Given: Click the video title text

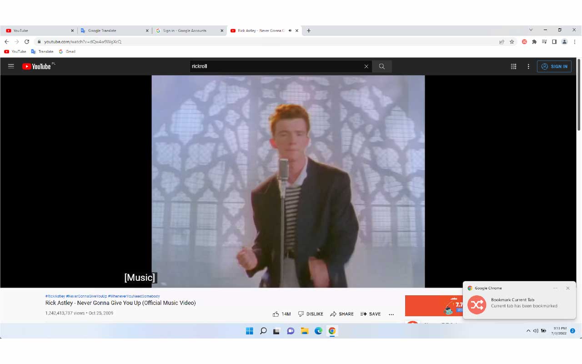Looking at the screenshot, I should click(x=120, y=303).
